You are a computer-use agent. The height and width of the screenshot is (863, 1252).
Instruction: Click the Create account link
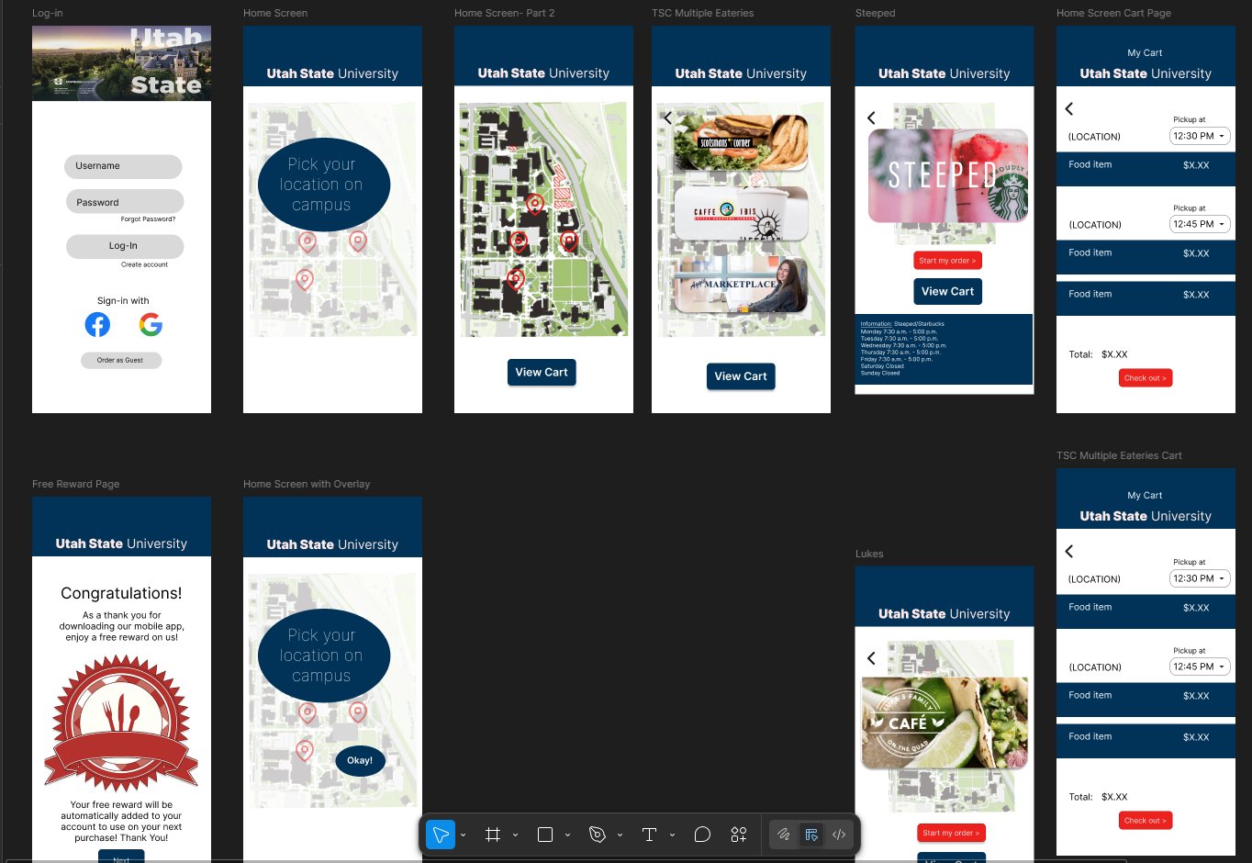coord(144,264)
